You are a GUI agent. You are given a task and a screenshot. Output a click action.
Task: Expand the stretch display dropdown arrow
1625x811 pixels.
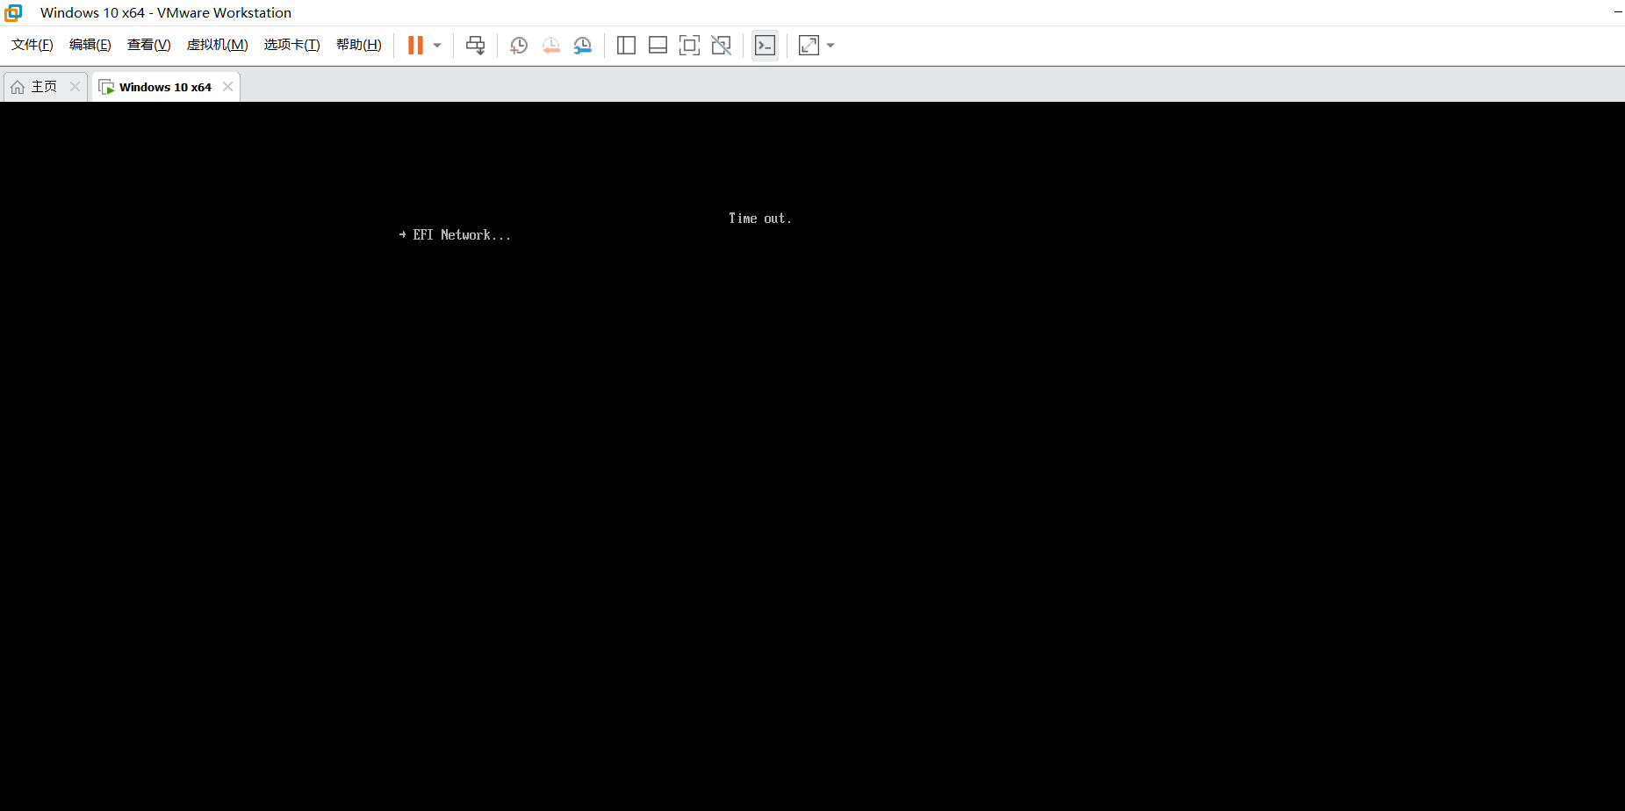click(x=830, y=46)
